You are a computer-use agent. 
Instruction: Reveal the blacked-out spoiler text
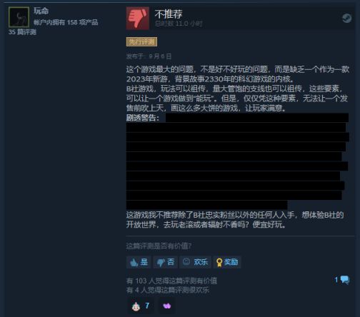[237, 161]
